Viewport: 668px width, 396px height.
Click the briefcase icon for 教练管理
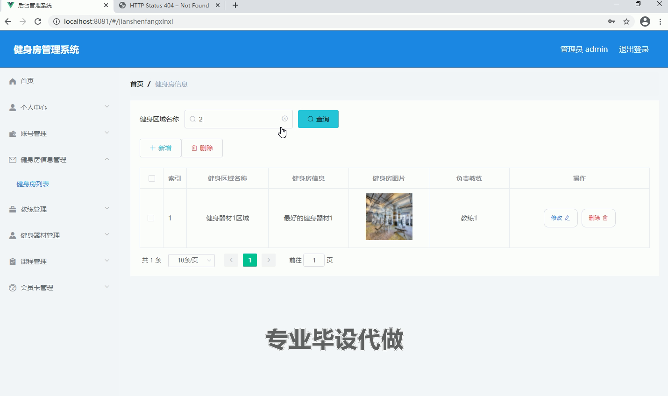click(13, 209)
